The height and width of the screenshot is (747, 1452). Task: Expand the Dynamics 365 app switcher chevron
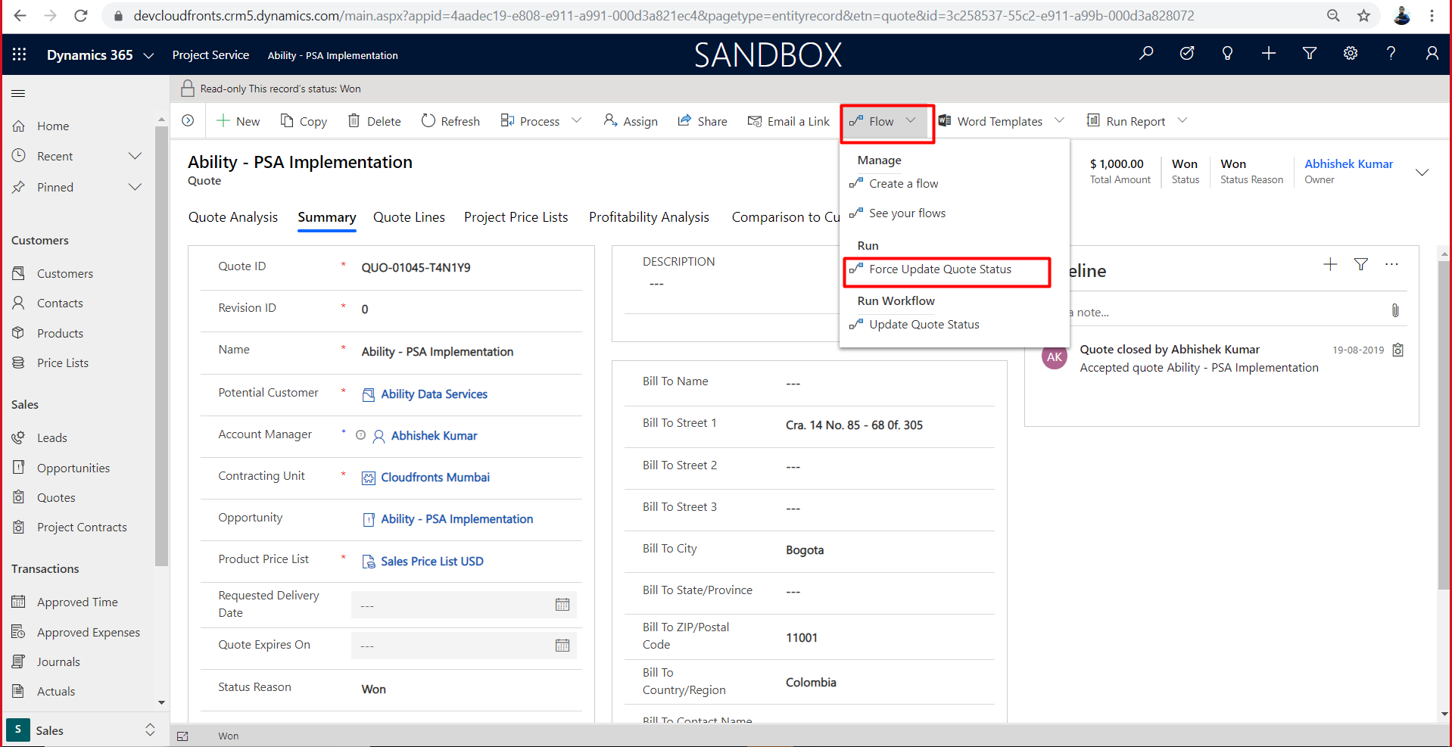(148, 55)
